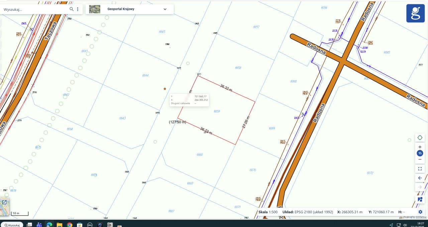Select parcel number 6659
Viewport: 428px width, 227px height.
point(217,111)
